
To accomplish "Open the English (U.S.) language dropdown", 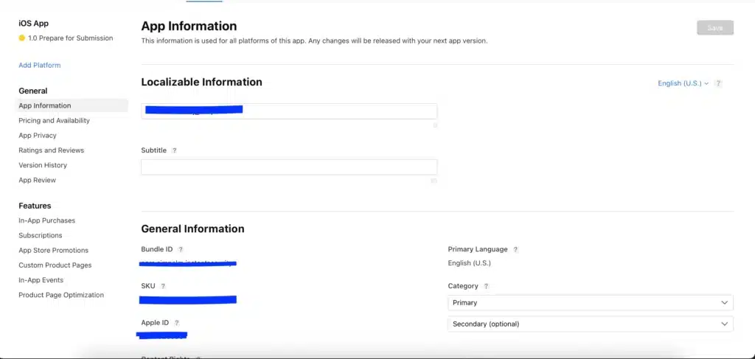I will click(x=683, y=83).
